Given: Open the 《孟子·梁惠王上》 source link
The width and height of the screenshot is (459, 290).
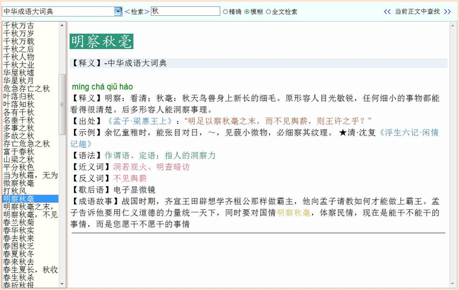Looking at the screenshot, I should 139,121.
